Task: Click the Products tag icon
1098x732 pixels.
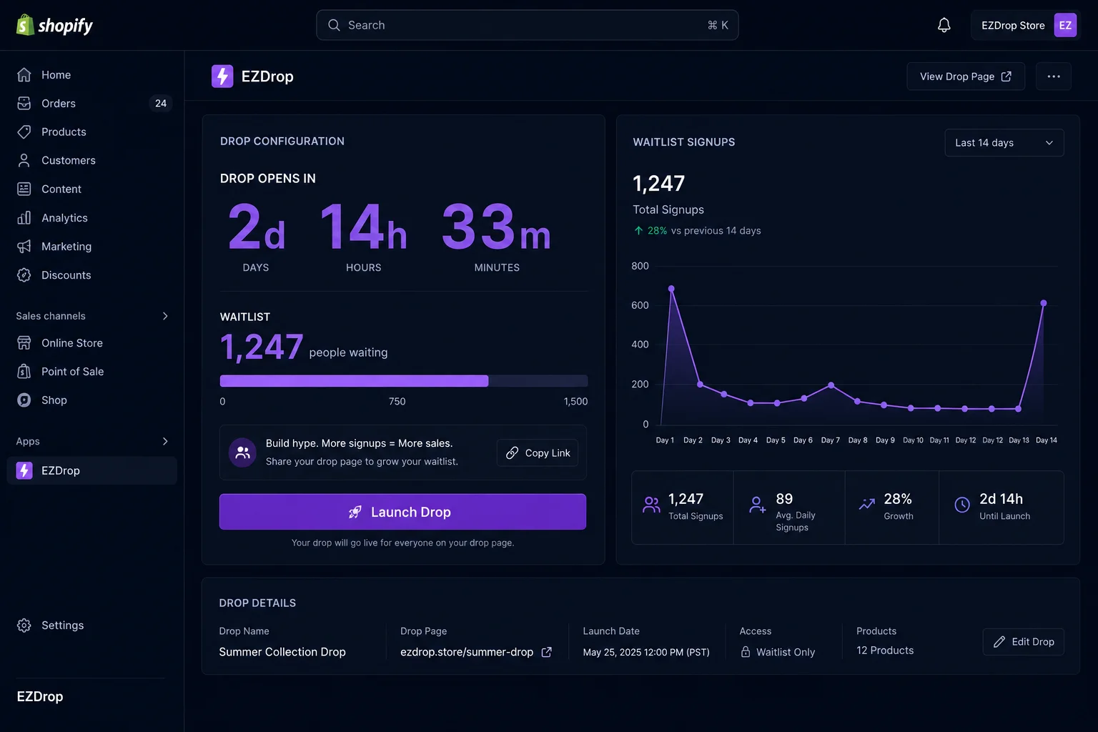Action: click(24, 132)
